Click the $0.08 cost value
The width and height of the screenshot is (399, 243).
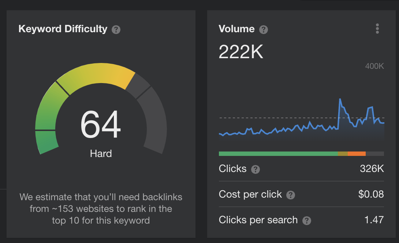pos(371,194)
